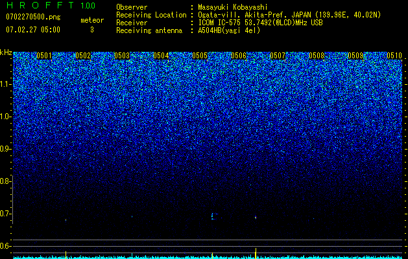This screenshot has width=408, height=259.
Task: Click the bright meteor echo near 0506
Action: click(256, 218)
